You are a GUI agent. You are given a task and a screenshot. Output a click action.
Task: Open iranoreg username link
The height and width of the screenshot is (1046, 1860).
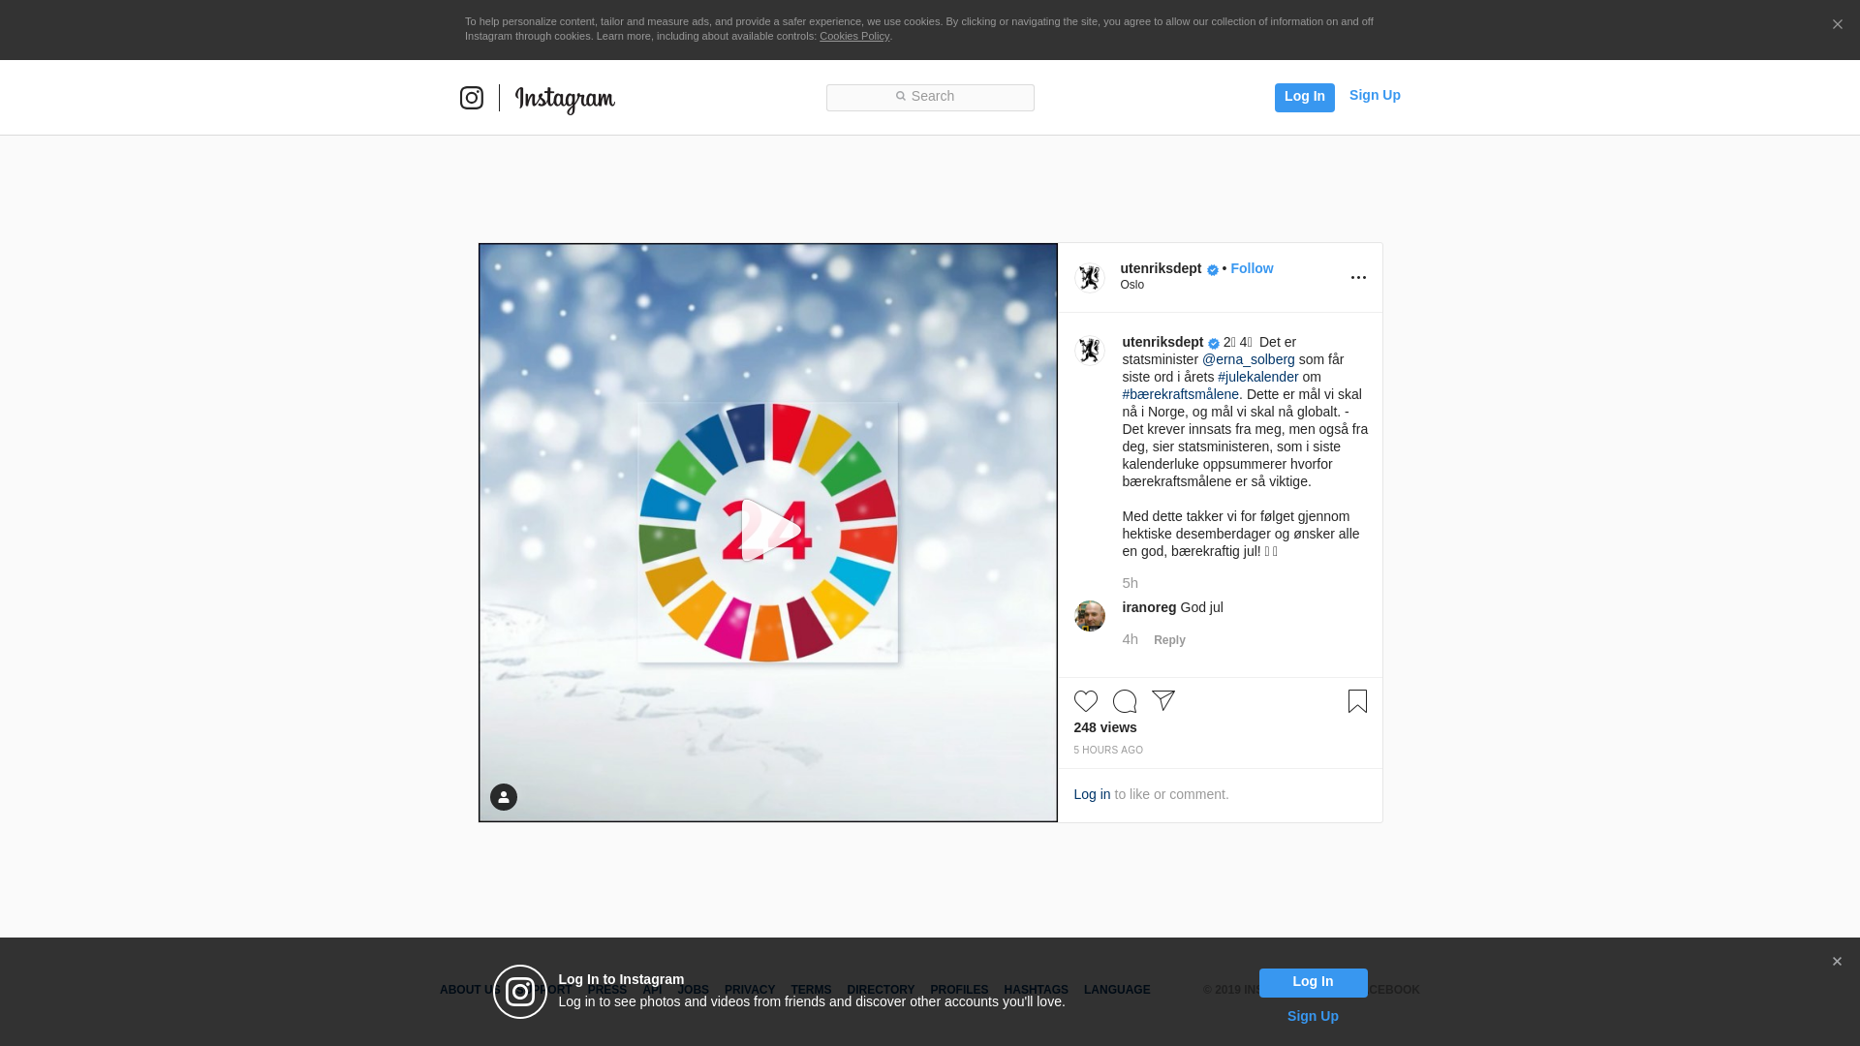[x=1149, y=607]
